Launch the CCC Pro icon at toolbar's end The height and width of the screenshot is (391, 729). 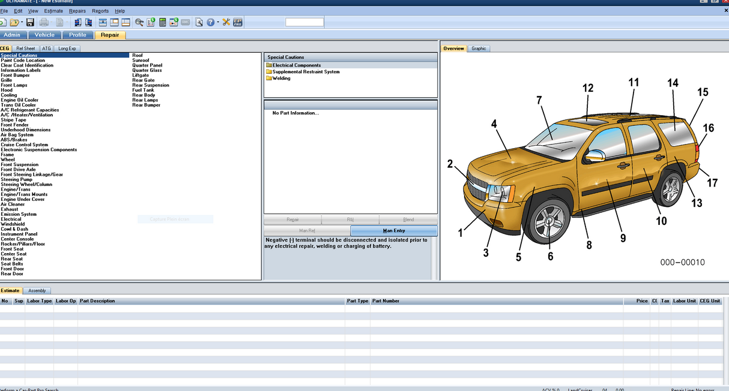coord(237,22)
